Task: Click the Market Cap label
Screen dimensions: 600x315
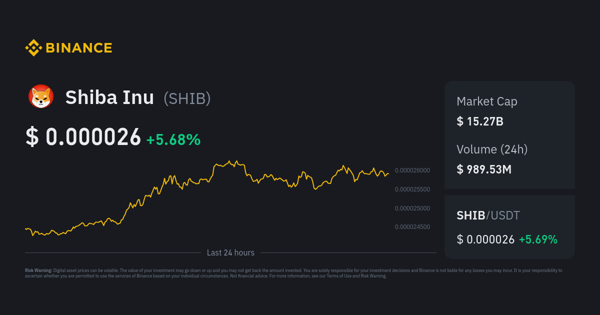Action: coord(487,101)
